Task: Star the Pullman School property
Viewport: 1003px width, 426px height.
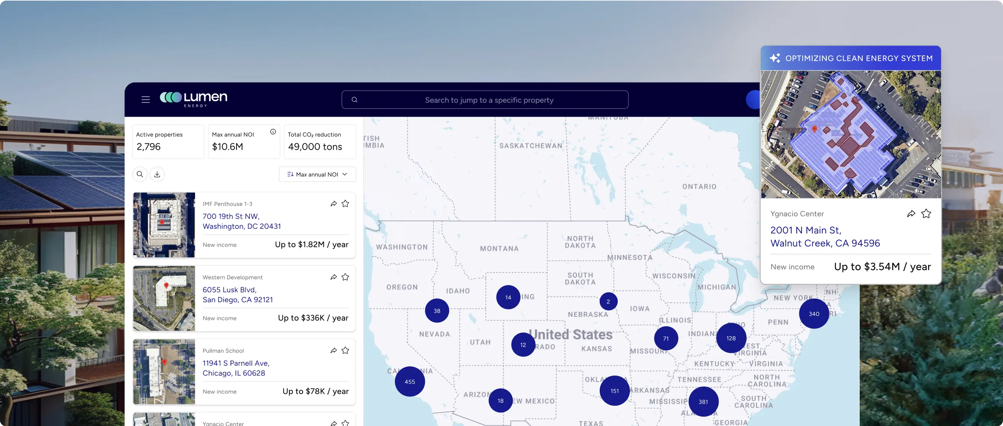Action: point(345,350)
